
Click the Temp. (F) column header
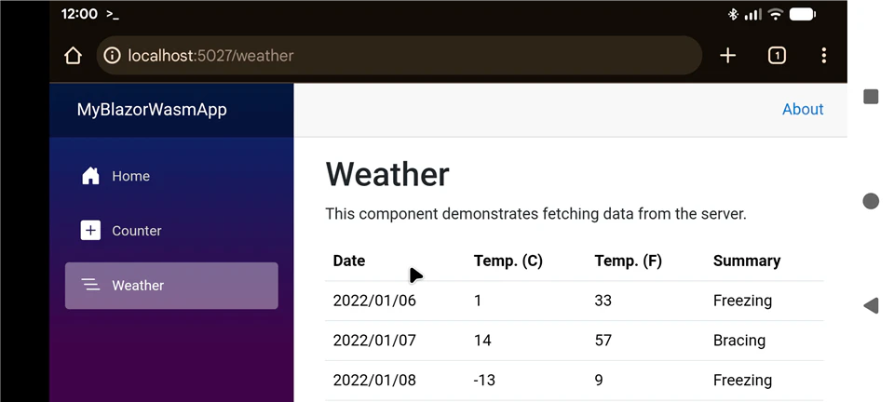click(628, 261)
